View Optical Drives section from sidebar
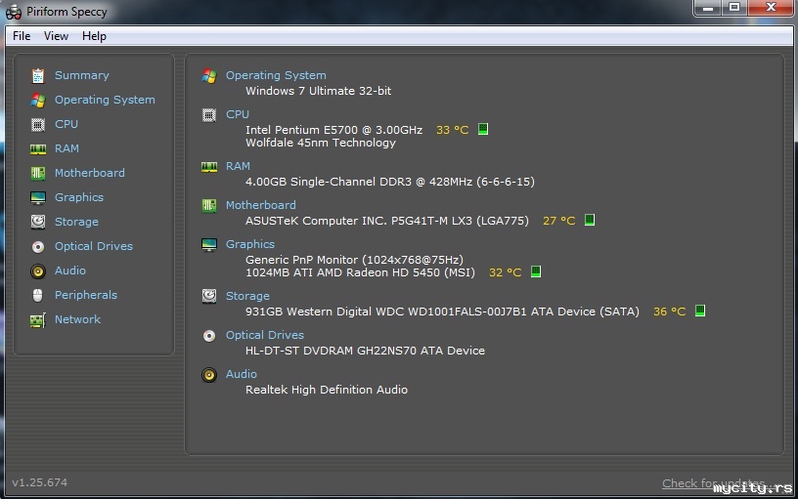Screen dimensions: 798x499 94,246
